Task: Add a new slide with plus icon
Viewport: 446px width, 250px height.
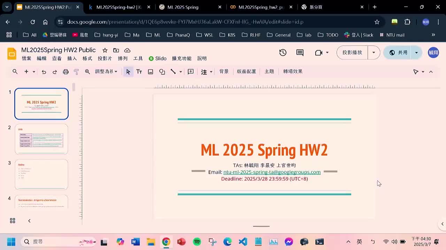Action: pyautogui.click(x=26, y=72)
